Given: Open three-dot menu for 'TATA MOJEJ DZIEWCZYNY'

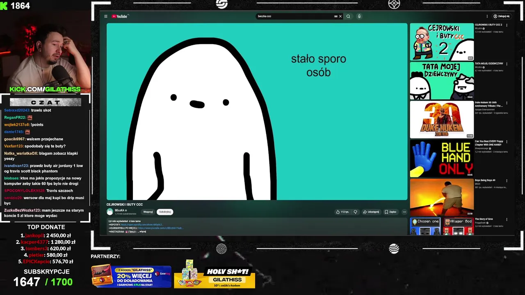Looking at the screenshot, I should (507, 64).
